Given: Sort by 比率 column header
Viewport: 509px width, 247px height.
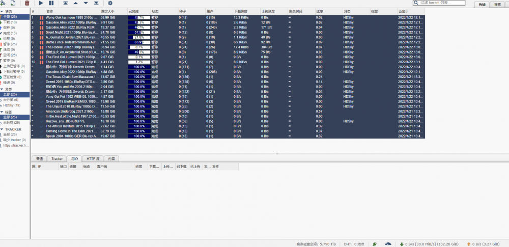Looking at the screenshot, I should (328, 11).
